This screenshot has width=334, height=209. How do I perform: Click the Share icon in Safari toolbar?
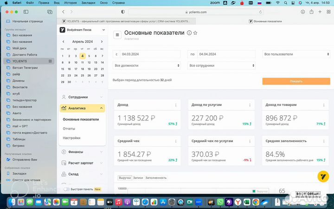311,12
